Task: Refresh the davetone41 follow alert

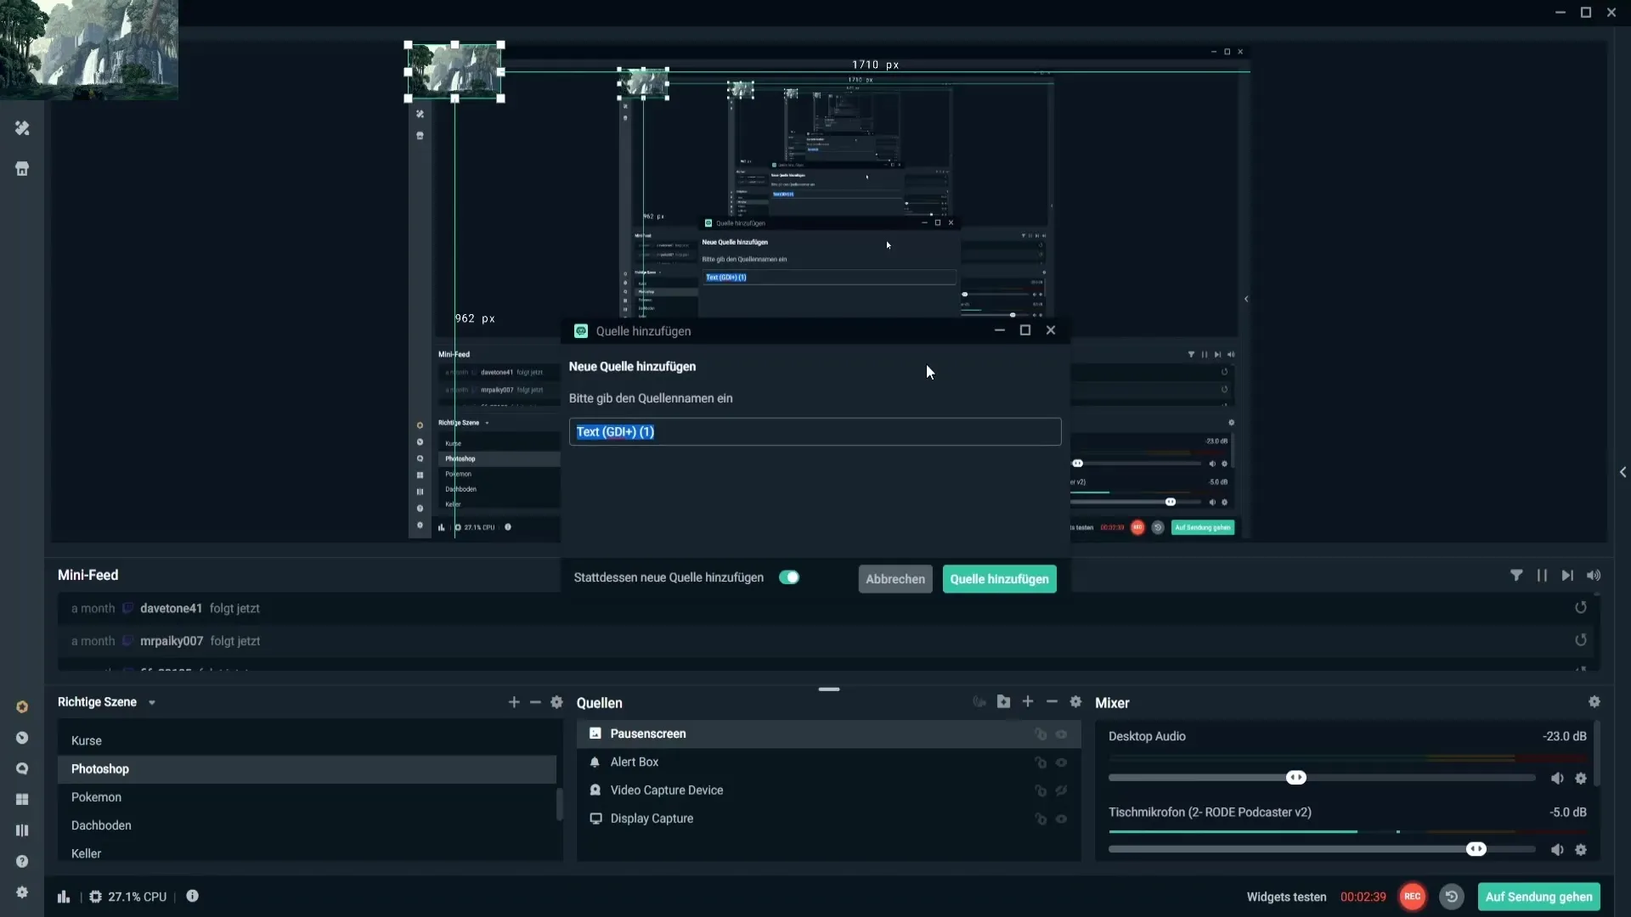Action: (x=1581, y=607)
